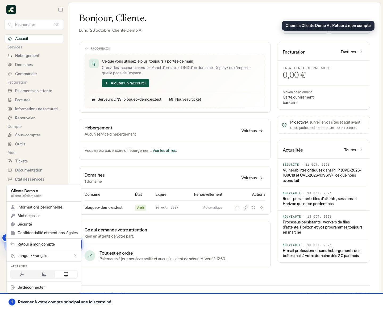Open the domain's DNS servers icon
The image size is (383, 310).
[x=238, y=207]
